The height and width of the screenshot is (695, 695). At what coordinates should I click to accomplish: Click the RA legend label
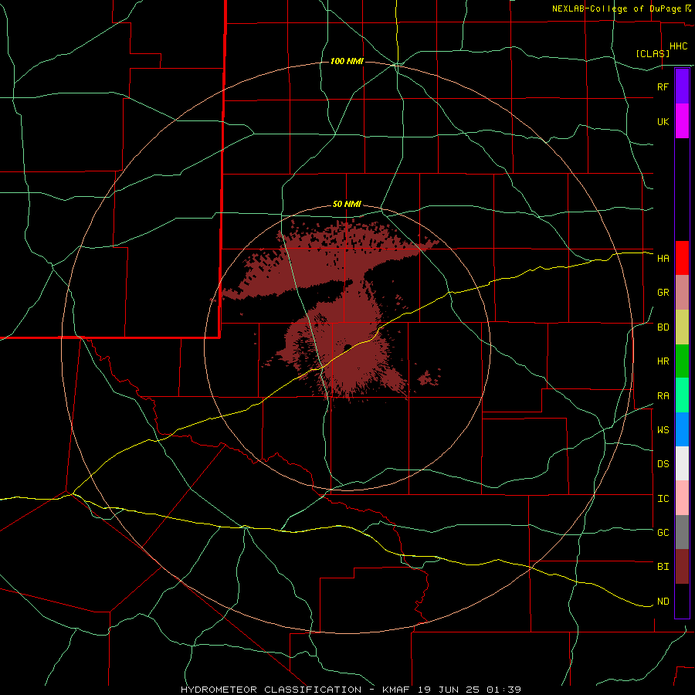click(663, 396)
